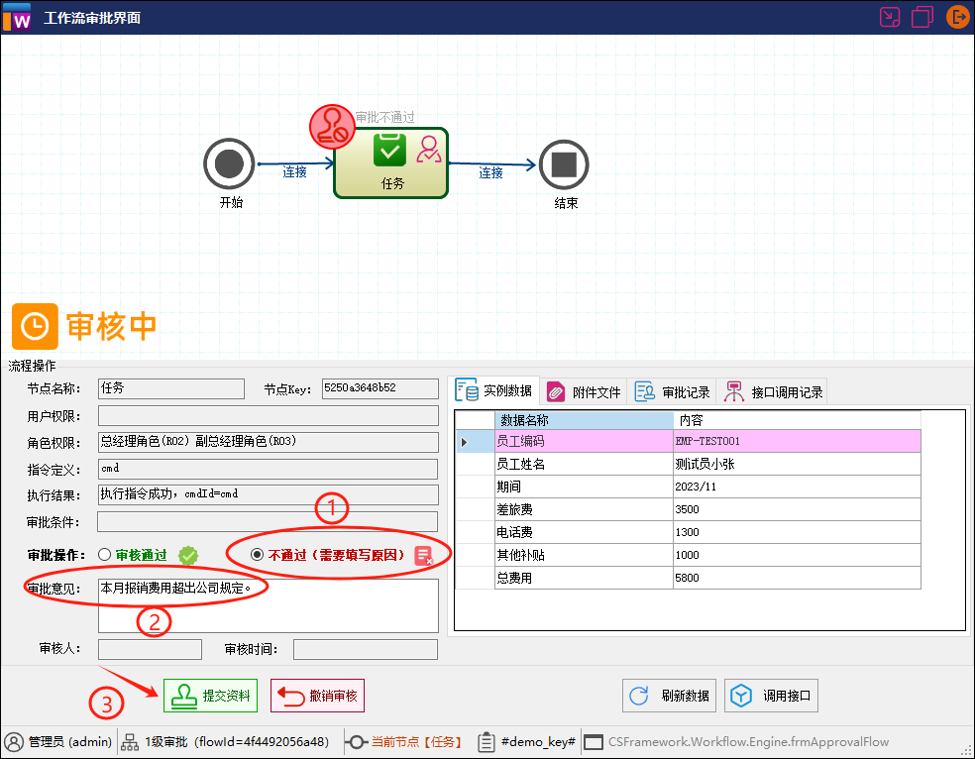This screenshot has width=975, height=759.
Task: Click 当前节点【任务】 status bar text
Action: tap(416, 742)
